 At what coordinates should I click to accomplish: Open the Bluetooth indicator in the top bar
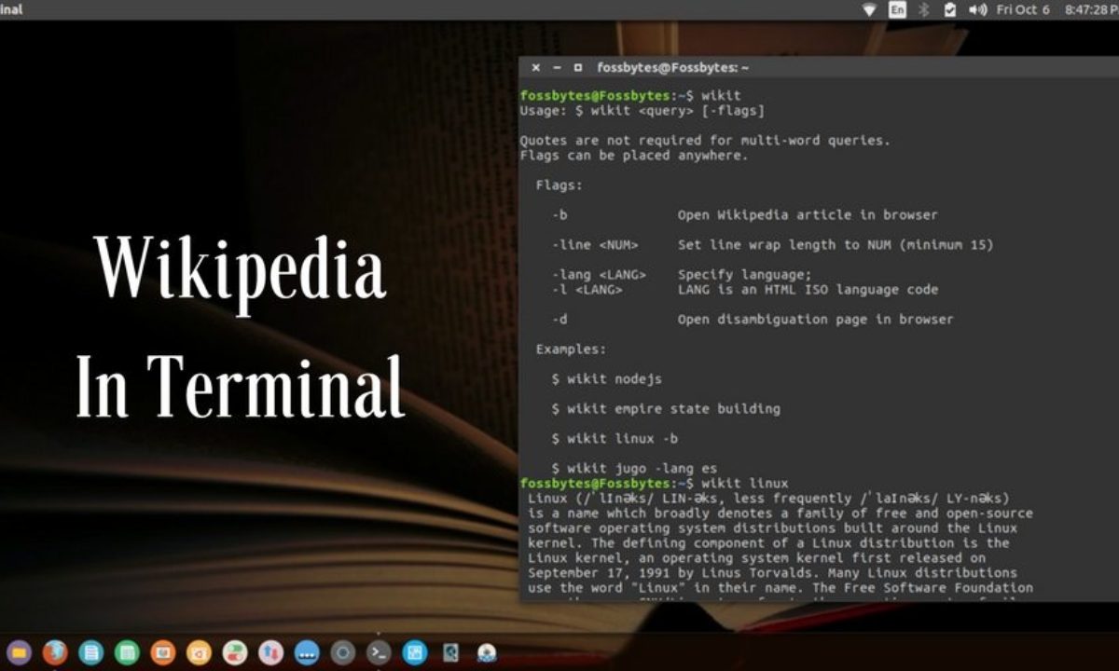pos(924,9)
